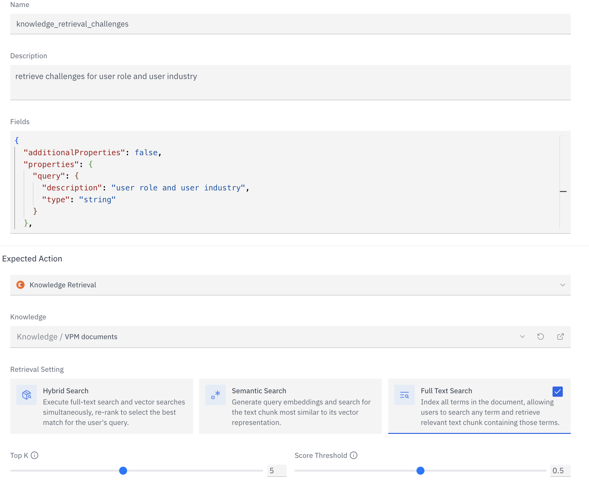
Task: Show Score Threshold info tooltip
Action: point(354,455)
